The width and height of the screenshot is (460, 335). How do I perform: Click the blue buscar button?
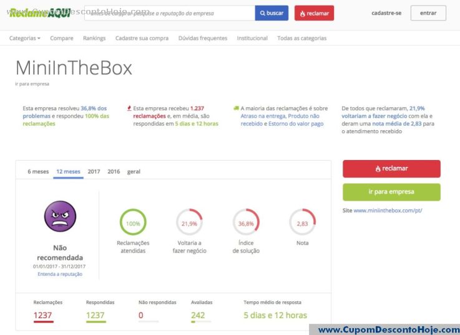coord(272,13)
